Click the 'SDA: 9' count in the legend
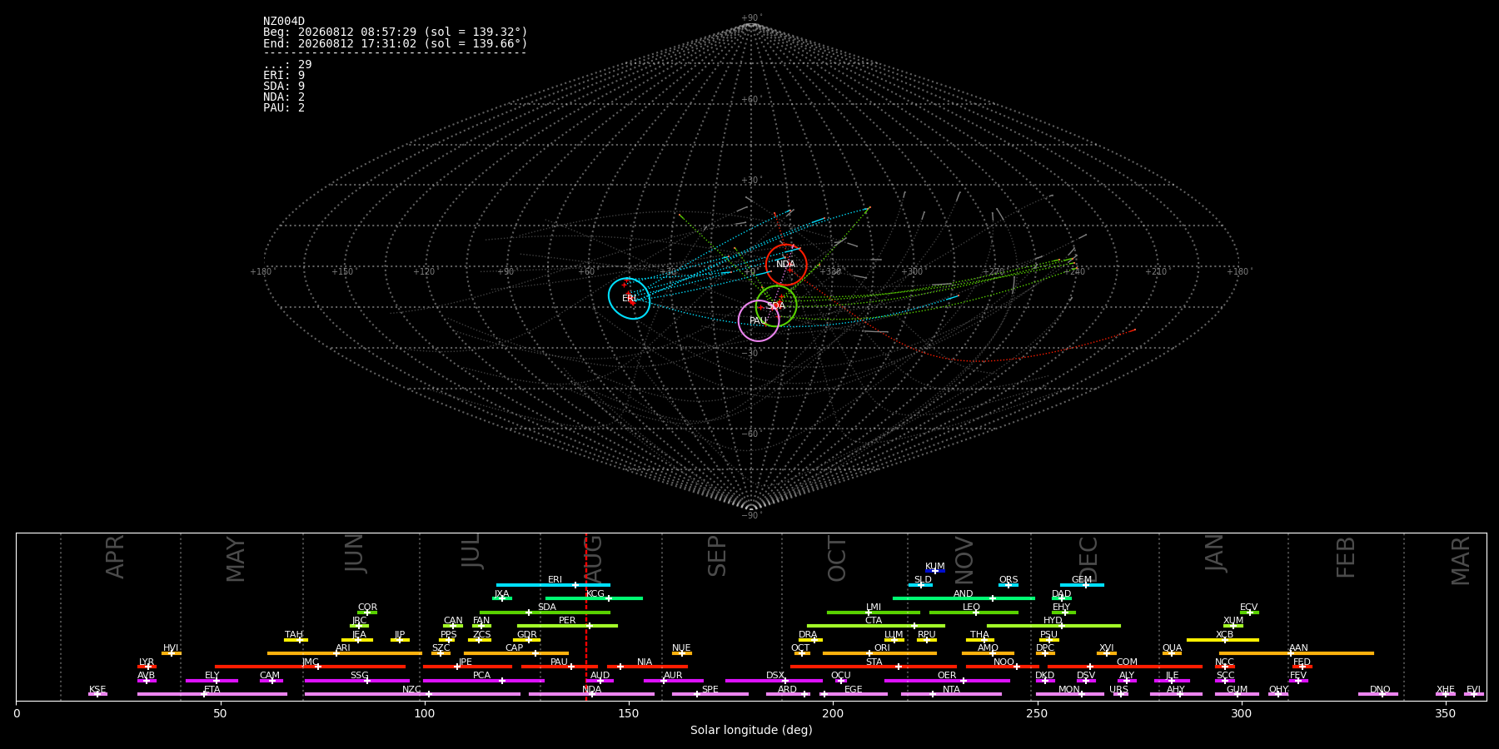The image size is (1499, 749). click(284, 87)
